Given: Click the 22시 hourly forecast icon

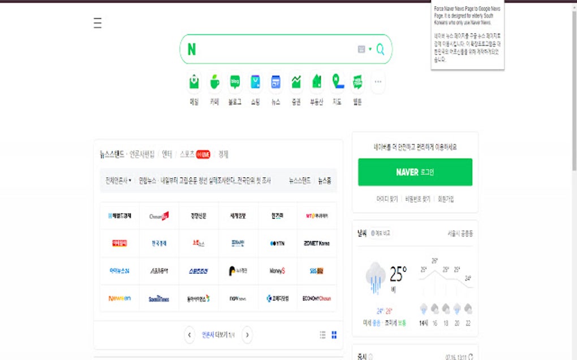Looking at the screenshot, I should (468, 309).
